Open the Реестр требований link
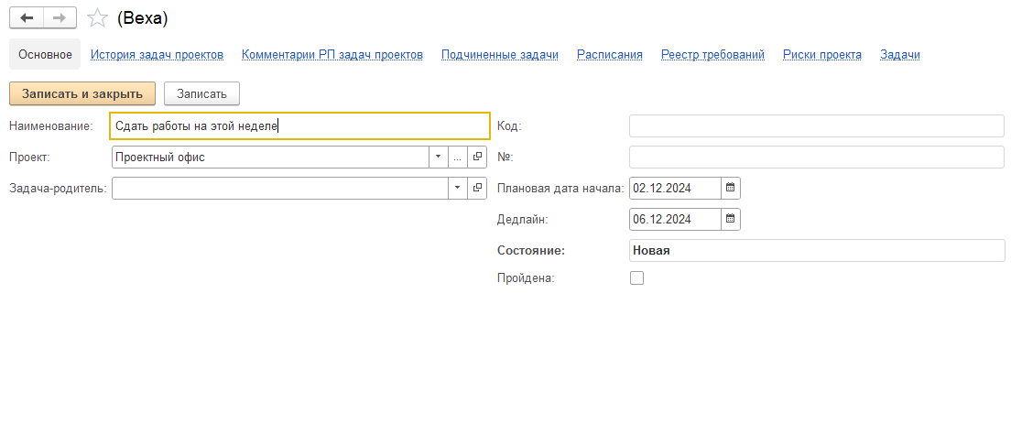 712,55
